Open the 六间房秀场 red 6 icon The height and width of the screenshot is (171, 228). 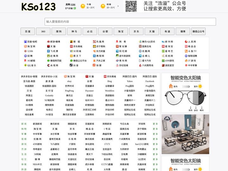[x=140, y=66]
